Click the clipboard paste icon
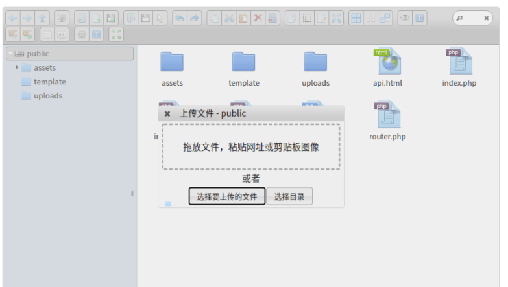508x287 pixels. pyautogui.click(x=243, y=18)
